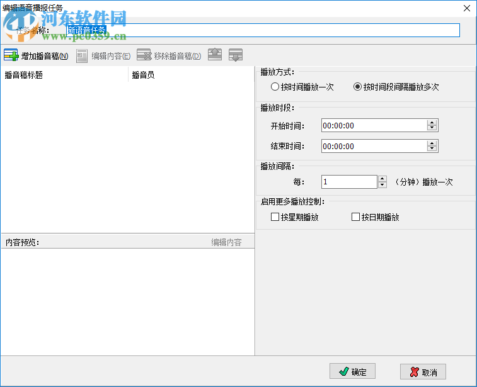Cancel with the 取消 button
This screenshot has width=477, height=387.
(423, 371)
